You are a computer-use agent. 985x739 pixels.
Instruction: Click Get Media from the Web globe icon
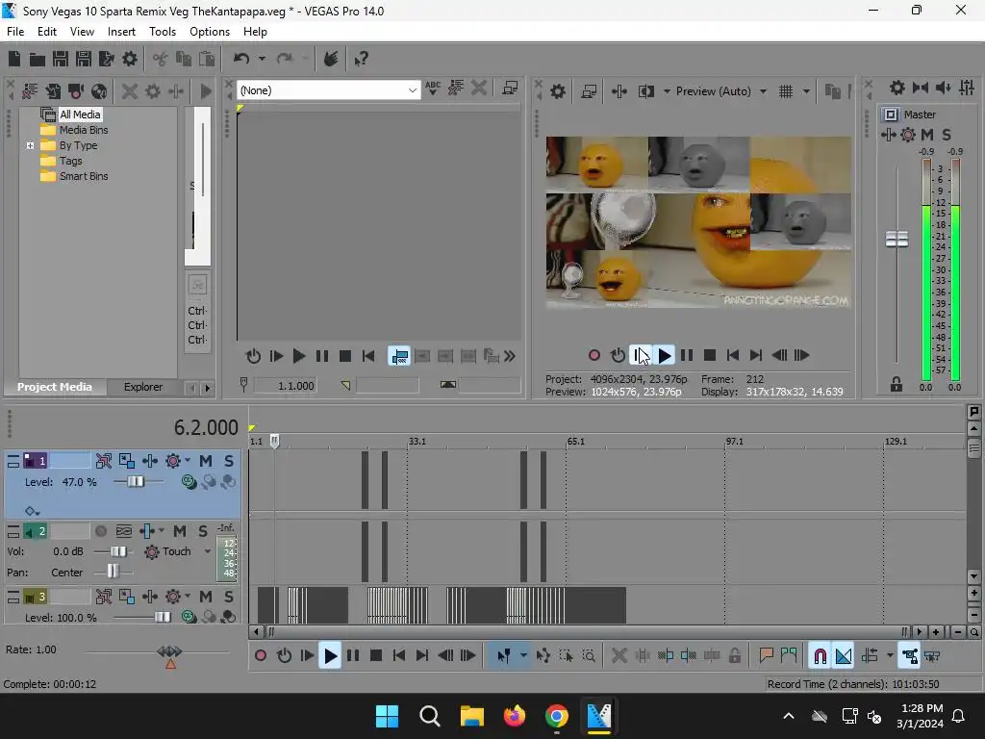pyautogui.click(x=99, y=91)
